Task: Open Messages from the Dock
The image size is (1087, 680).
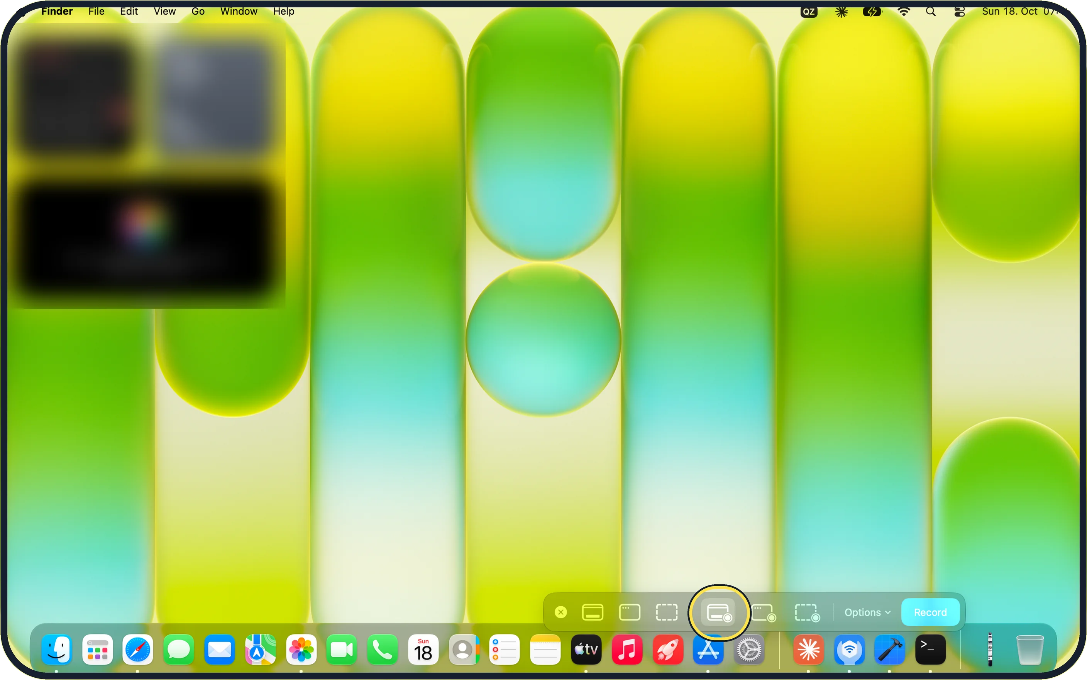Action: point(179,649)
